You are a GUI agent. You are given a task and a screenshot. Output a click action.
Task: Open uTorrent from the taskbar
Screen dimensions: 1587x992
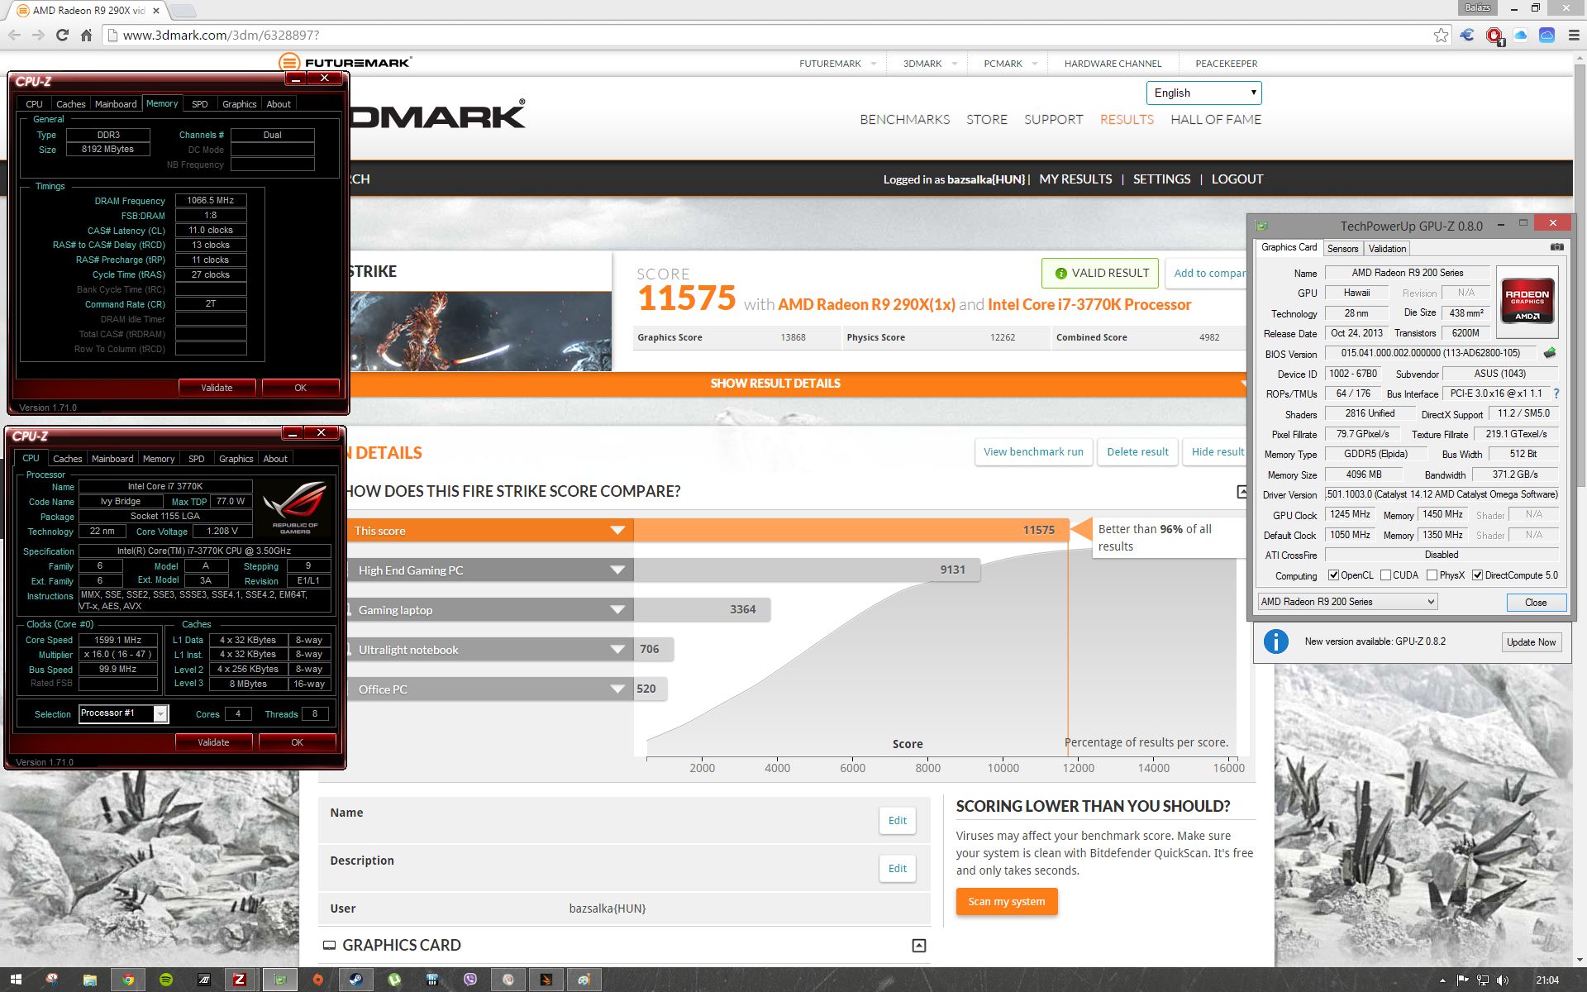394,980
